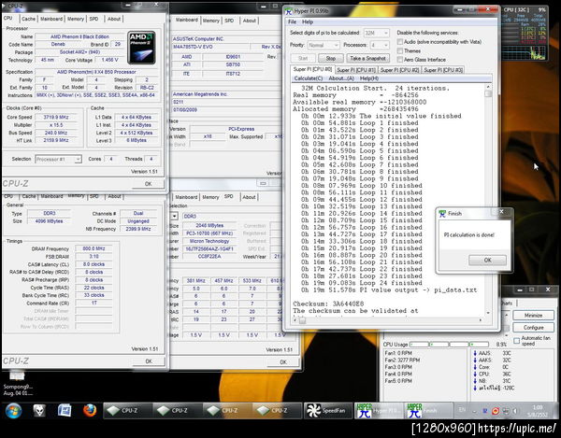Open the Processor #1 Selection dropdown in CPU-Z
This screenshot has height=438, width=561.
pos(58,159)
